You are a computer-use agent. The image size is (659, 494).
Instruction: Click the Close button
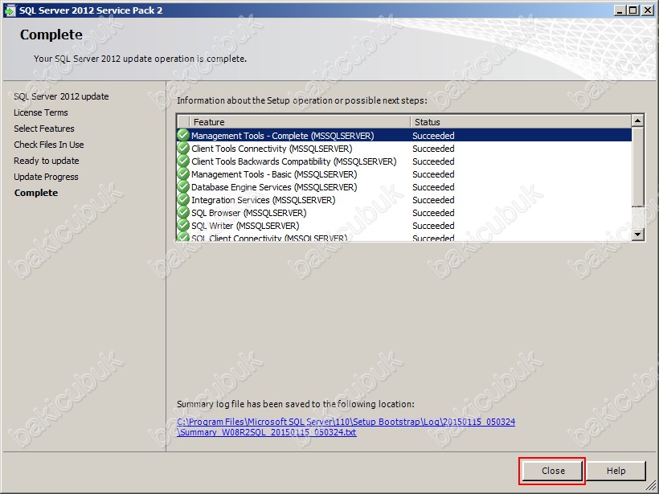pyautogui.click(x=553, y=471)
